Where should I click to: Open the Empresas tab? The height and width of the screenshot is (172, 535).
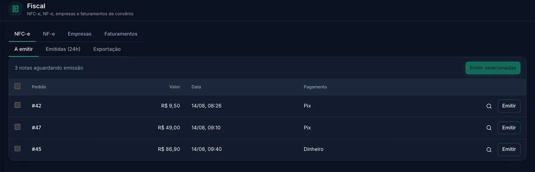tap(80, 34)
